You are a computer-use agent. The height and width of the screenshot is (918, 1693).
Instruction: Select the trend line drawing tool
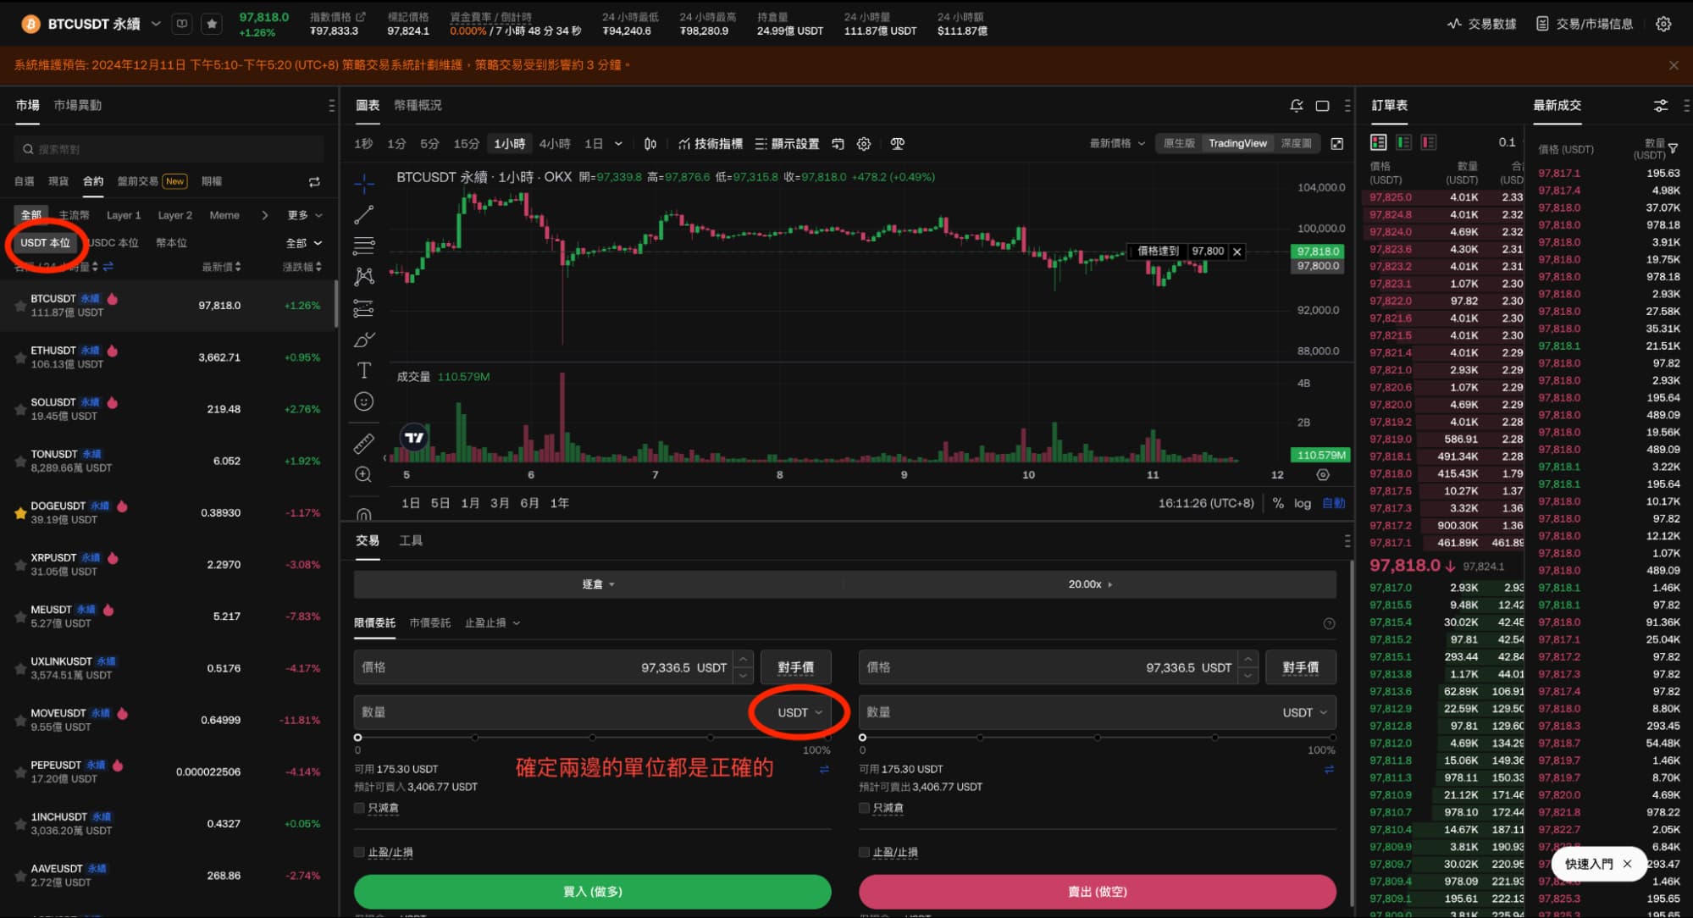pos(364,214)
